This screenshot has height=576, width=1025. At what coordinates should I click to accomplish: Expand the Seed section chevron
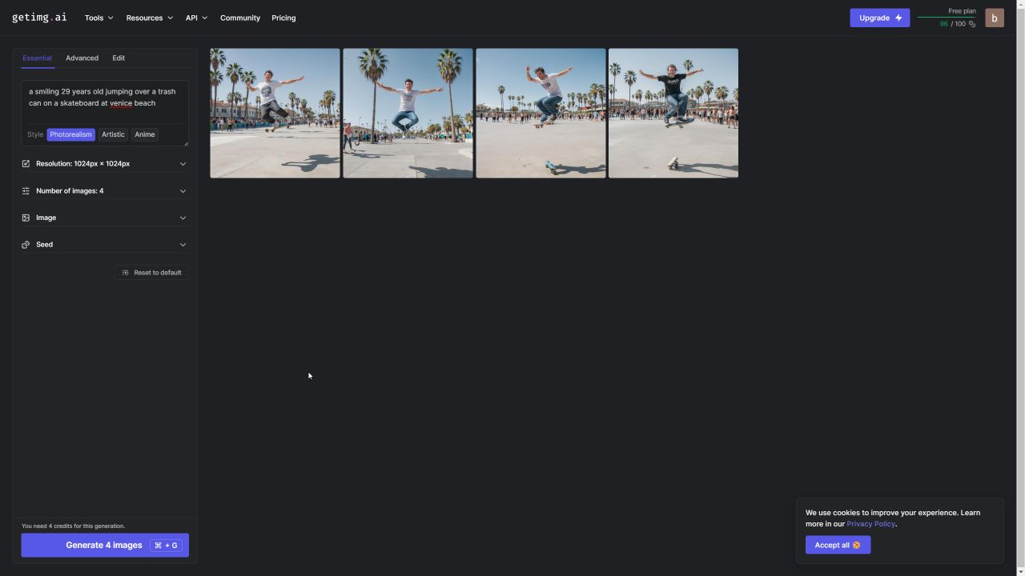183,245
